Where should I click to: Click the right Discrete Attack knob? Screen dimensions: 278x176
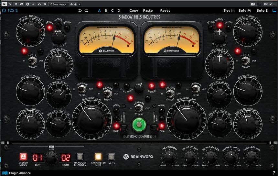pyautogui.click(x=219, y=96)
